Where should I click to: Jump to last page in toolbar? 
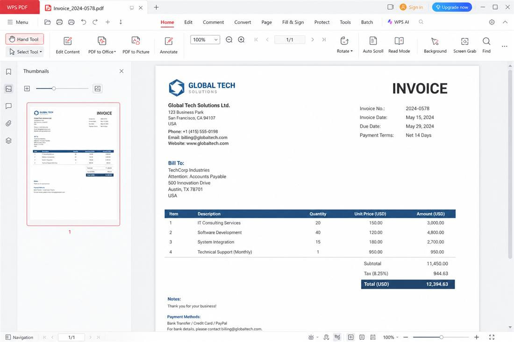[x=324, y=40]
